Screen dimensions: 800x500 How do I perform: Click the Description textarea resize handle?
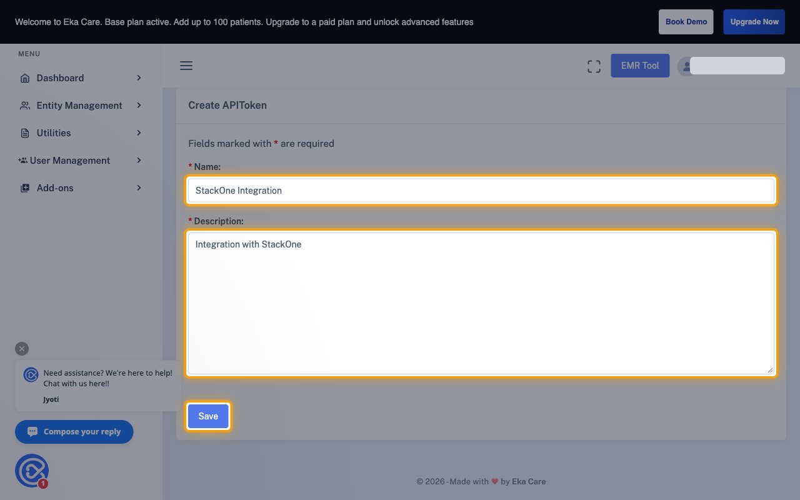770,370
